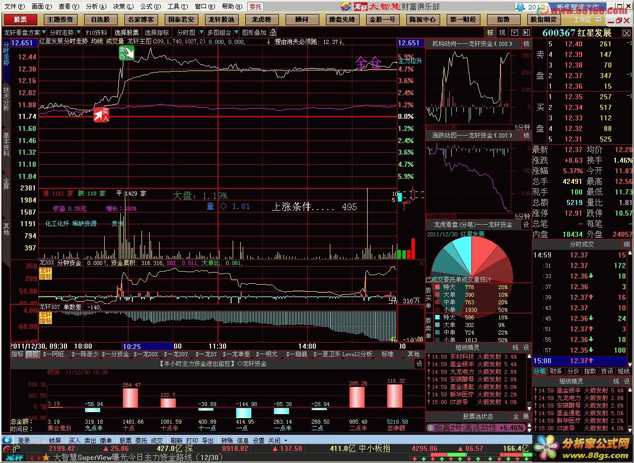The height and width of the screenshot is (463, 634).
Task: Switch to the 资讯 tab under tick list
Action: pyautogui.click(x=606, y=371)
